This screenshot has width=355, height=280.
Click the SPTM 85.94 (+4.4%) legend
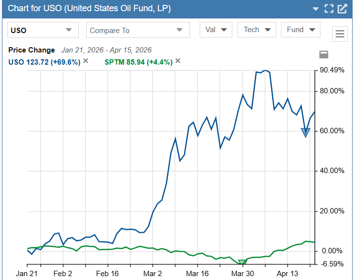pos(139,62)
